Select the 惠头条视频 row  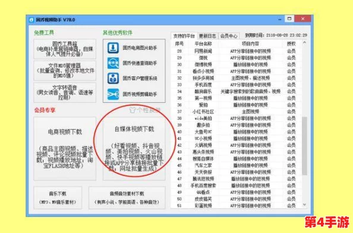[237, 152]
